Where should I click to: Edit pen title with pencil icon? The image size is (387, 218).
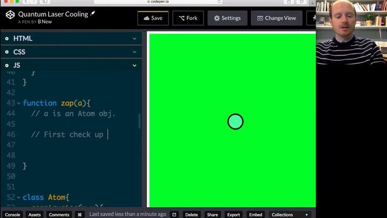[93, 13]
